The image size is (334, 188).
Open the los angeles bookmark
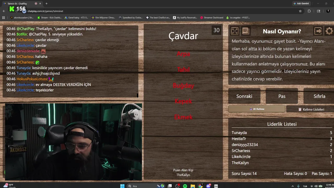pos(238,18)
